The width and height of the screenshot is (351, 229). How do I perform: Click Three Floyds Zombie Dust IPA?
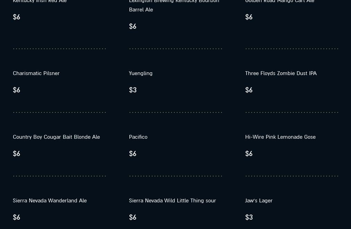coord(281,73)
